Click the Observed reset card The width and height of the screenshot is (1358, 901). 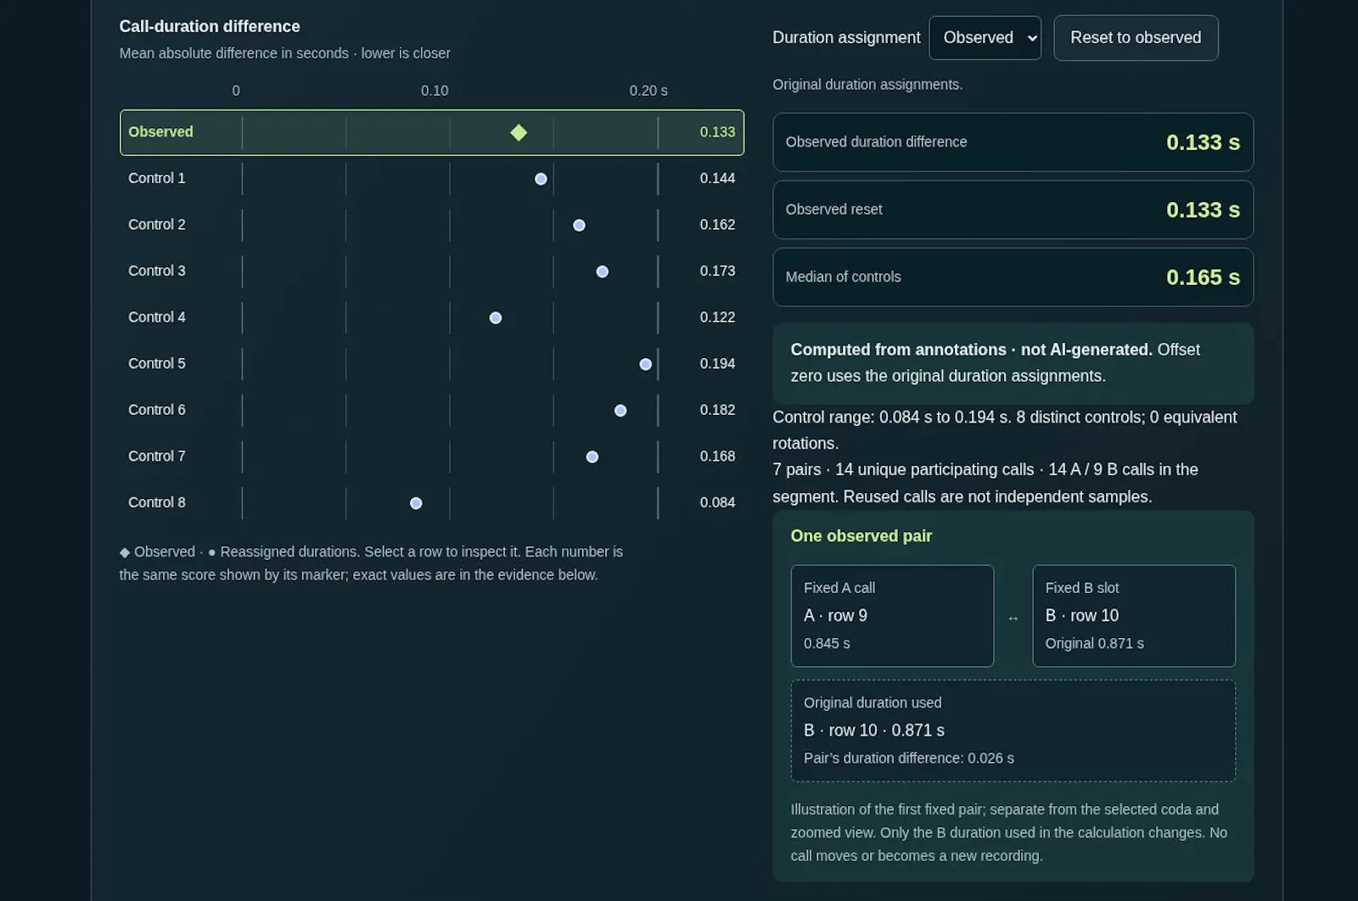(1013, 210)
